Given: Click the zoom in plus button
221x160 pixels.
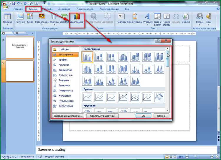Looking at the screenshot, I should coord(212,157).
